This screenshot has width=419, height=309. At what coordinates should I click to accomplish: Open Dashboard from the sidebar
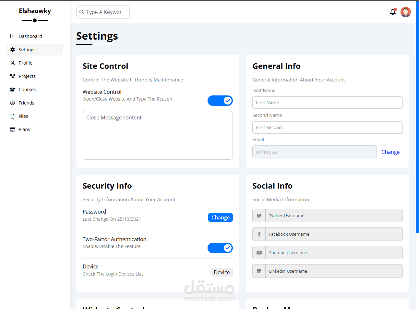coord(35,36)
